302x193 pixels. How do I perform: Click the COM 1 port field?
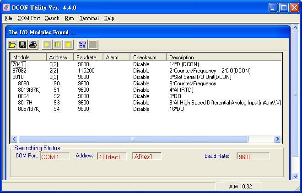(x=55, y=156)
